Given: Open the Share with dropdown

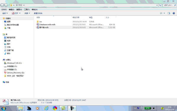Looking at the screenshot, I should pyautogui.click(x=27, y=13).
